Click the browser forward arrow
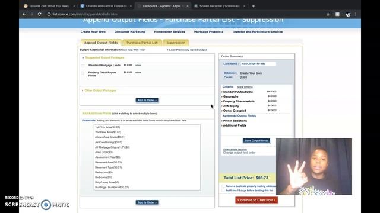 tap(31, 14)
